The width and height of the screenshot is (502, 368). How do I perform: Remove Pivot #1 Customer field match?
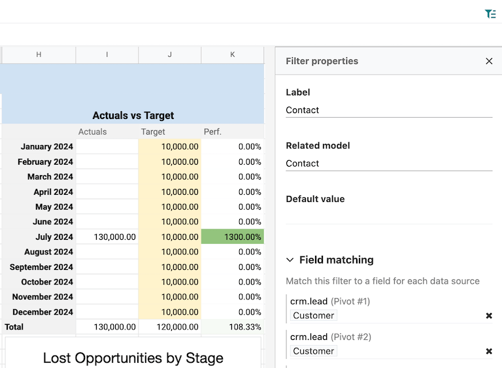pos(488,316)
